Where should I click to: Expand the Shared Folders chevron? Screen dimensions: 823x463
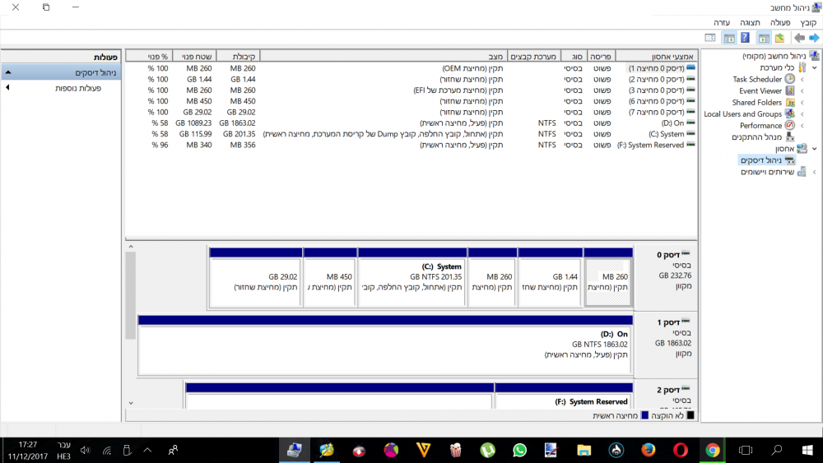coord(802,102)
